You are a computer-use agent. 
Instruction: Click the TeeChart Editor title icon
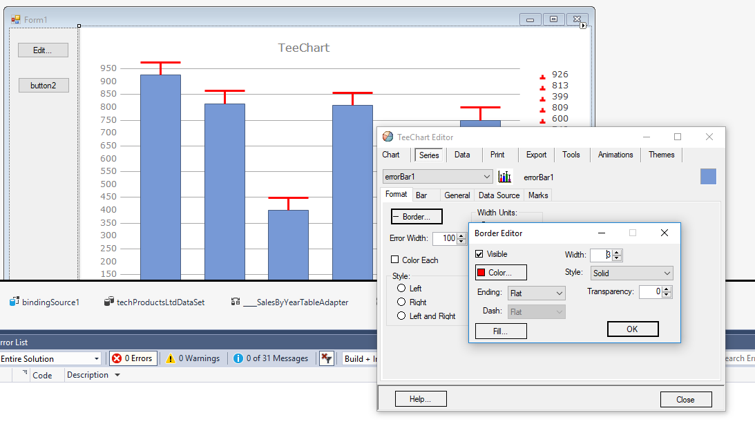click(388, 137)
